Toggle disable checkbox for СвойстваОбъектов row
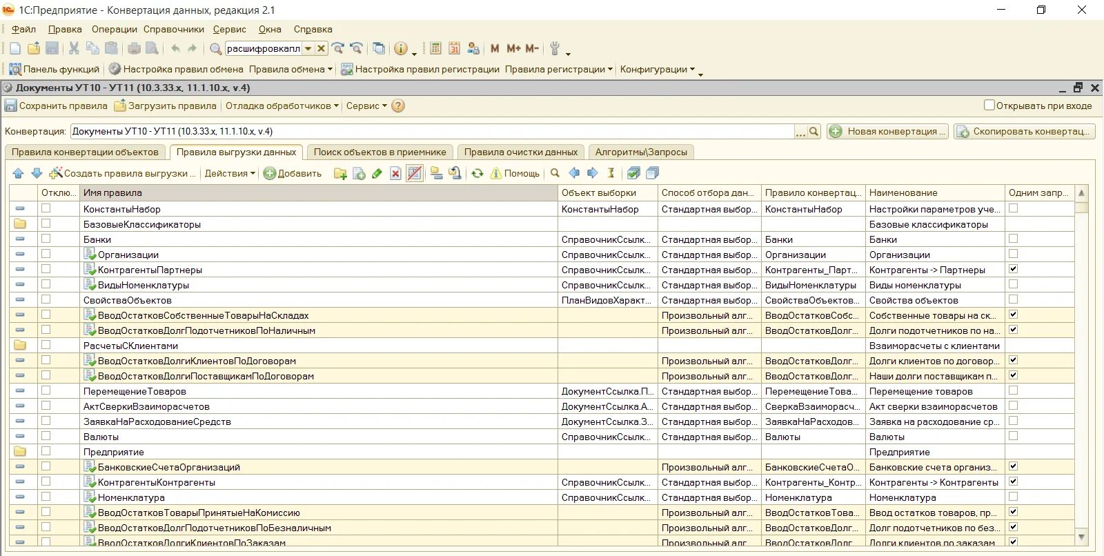The image size is (1104, 556). click(x=46, y=299)
